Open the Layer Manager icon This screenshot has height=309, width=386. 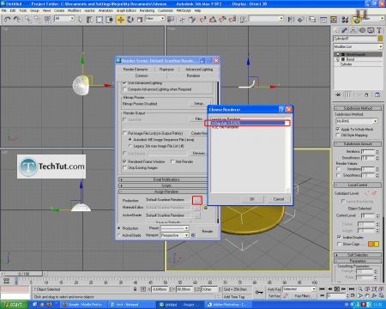312,20
